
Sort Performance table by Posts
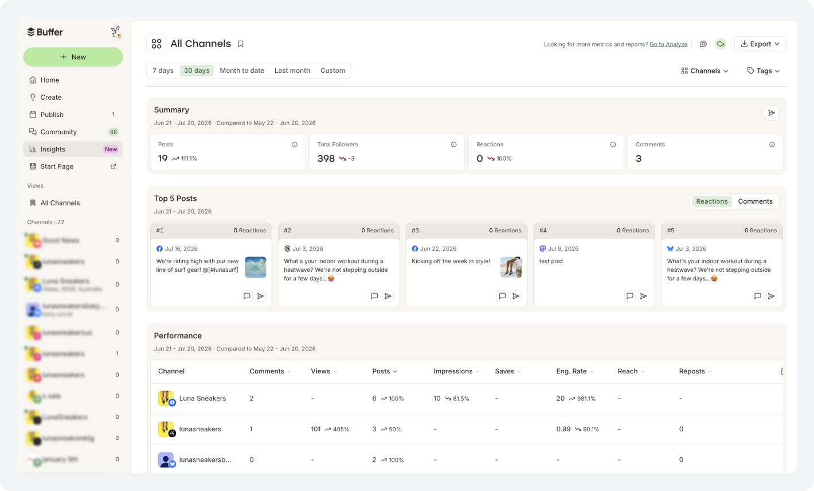pyautogui.click(x=385, y=371)
